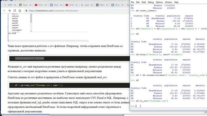Screen dimensions: 207x116
Task: Open the Shell menu
Action: (144, 2)
